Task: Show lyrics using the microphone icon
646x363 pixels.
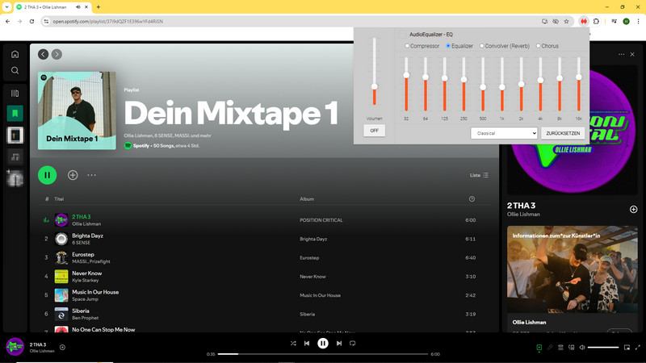Action: click(550, 348)
